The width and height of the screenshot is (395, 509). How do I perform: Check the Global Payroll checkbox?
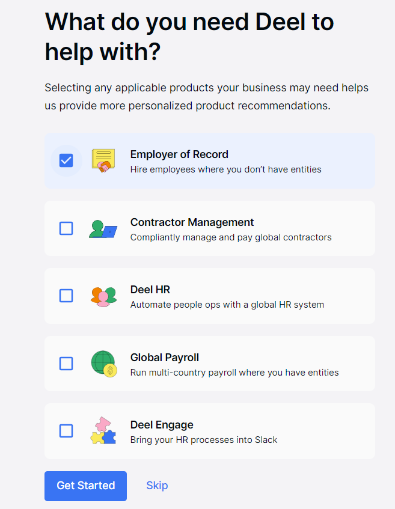click(66, 364)
